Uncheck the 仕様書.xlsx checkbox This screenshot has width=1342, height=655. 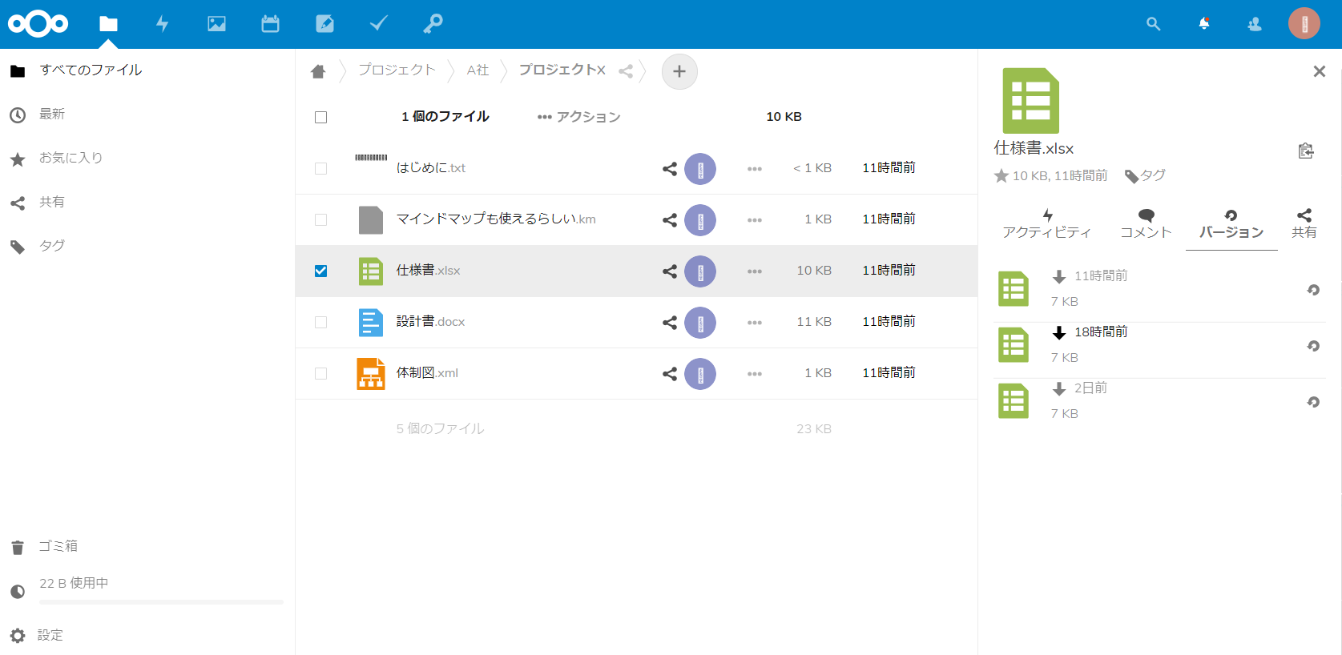321,271
